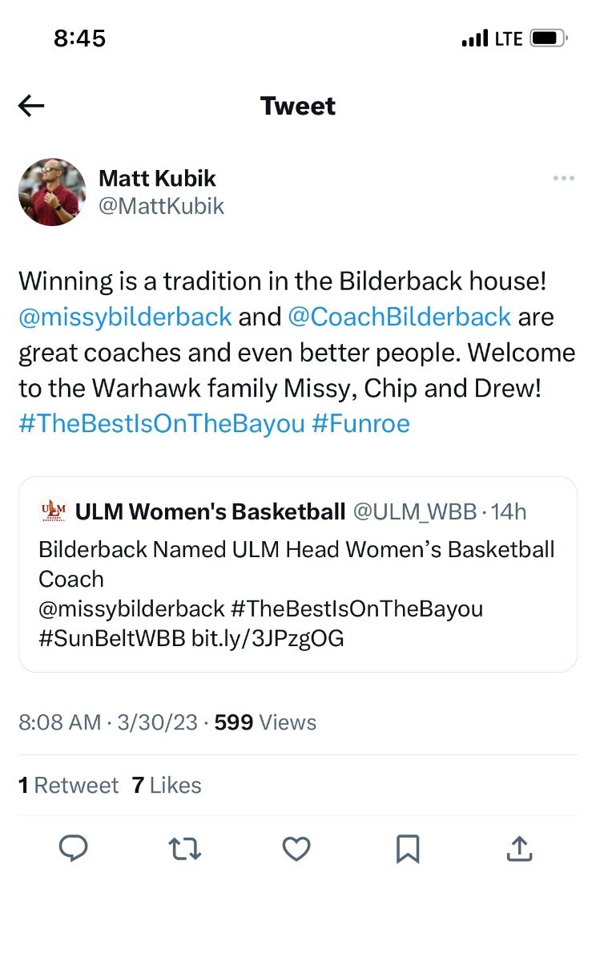Tap the share upload icon
596x962 pixels.
519,848
